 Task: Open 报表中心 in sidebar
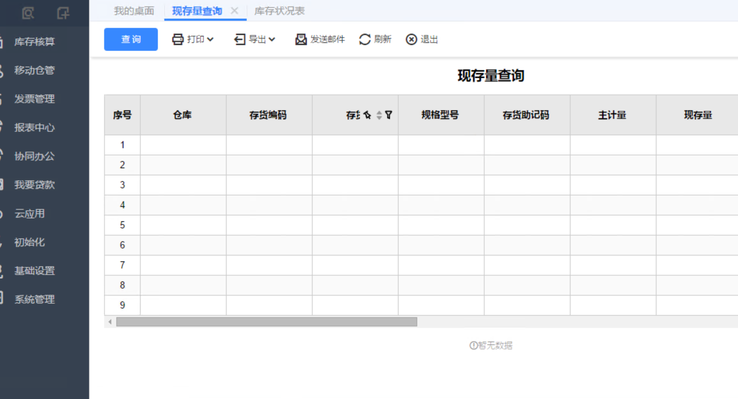coord(34,127)
